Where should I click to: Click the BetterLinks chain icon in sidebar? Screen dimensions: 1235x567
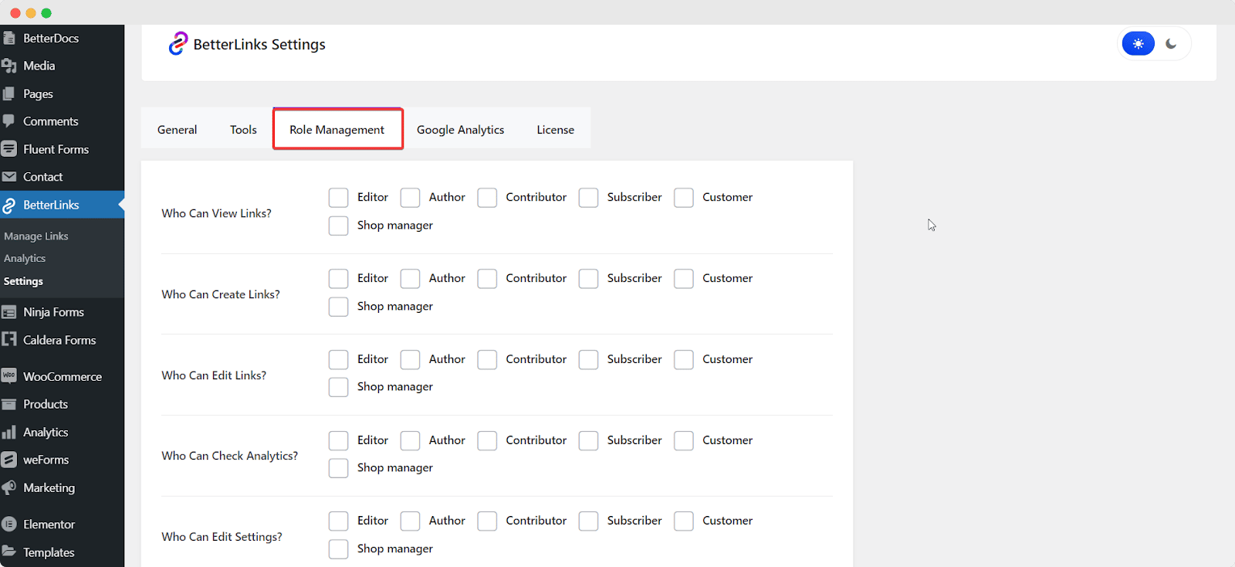click(9, 205)
